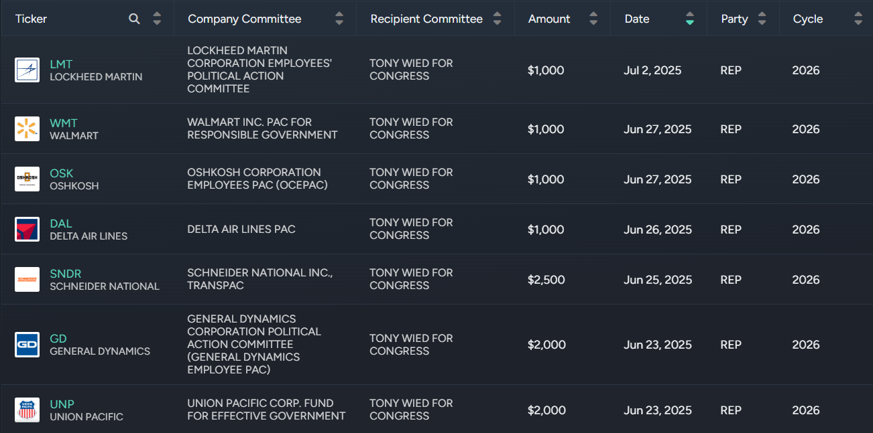
Task: Click the Cycle column header
Action: point(807,19)
